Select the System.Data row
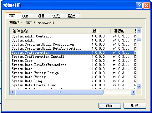 73,69
